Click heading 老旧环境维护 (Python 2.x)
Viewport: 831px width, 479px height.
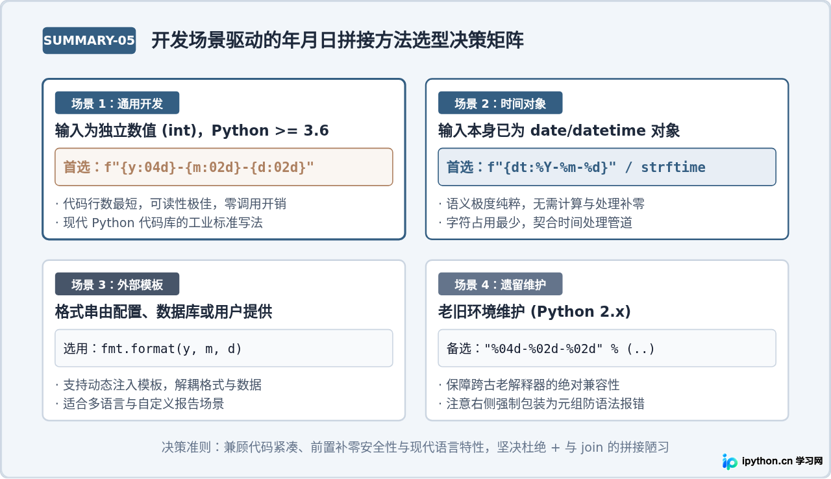[x=535, y=312]
